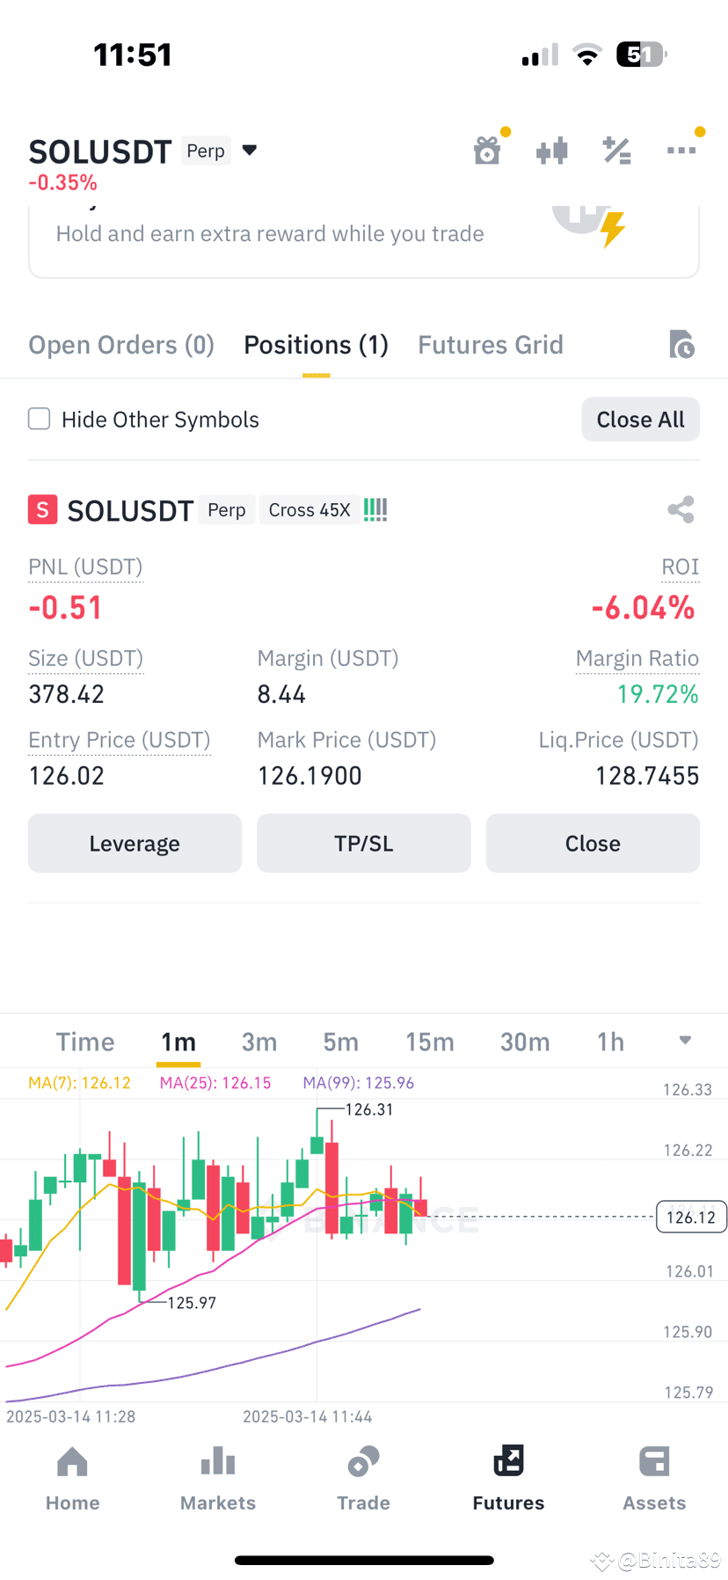Open the Assets wallet icon
The image size is (728, 1580).
pyautogui.click(x=654, y=1461)
